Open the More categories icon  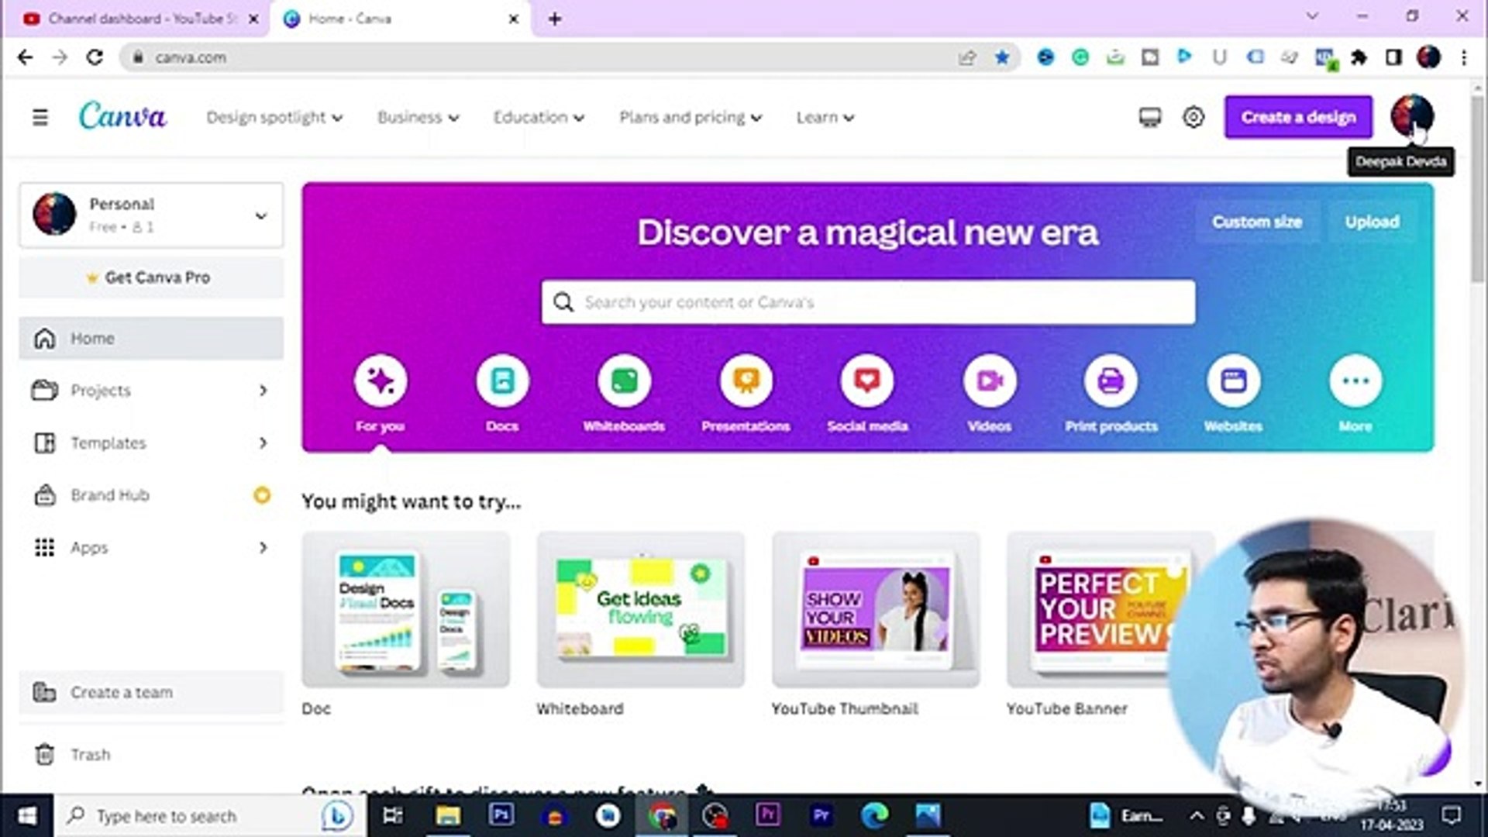click(x=1355, y=381)
